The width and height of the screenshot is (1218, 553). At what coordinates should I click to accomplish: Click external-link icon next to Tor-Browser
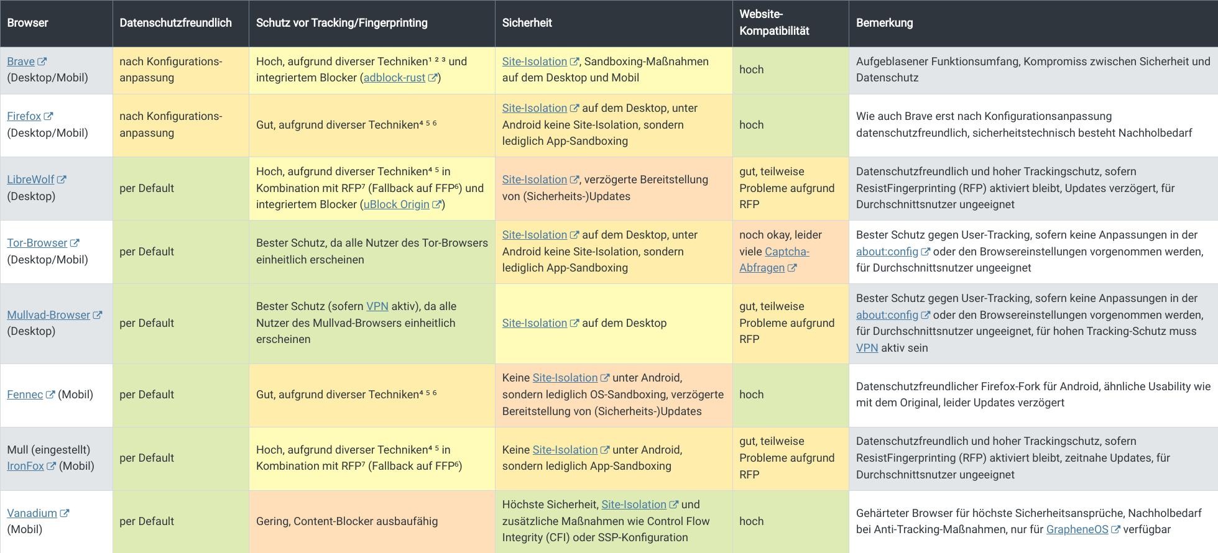75,243
